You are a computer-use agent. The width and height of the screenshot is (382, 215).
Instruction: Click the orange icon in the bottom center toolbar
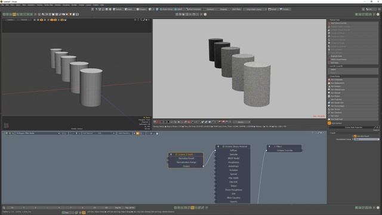tap(192, 208)
